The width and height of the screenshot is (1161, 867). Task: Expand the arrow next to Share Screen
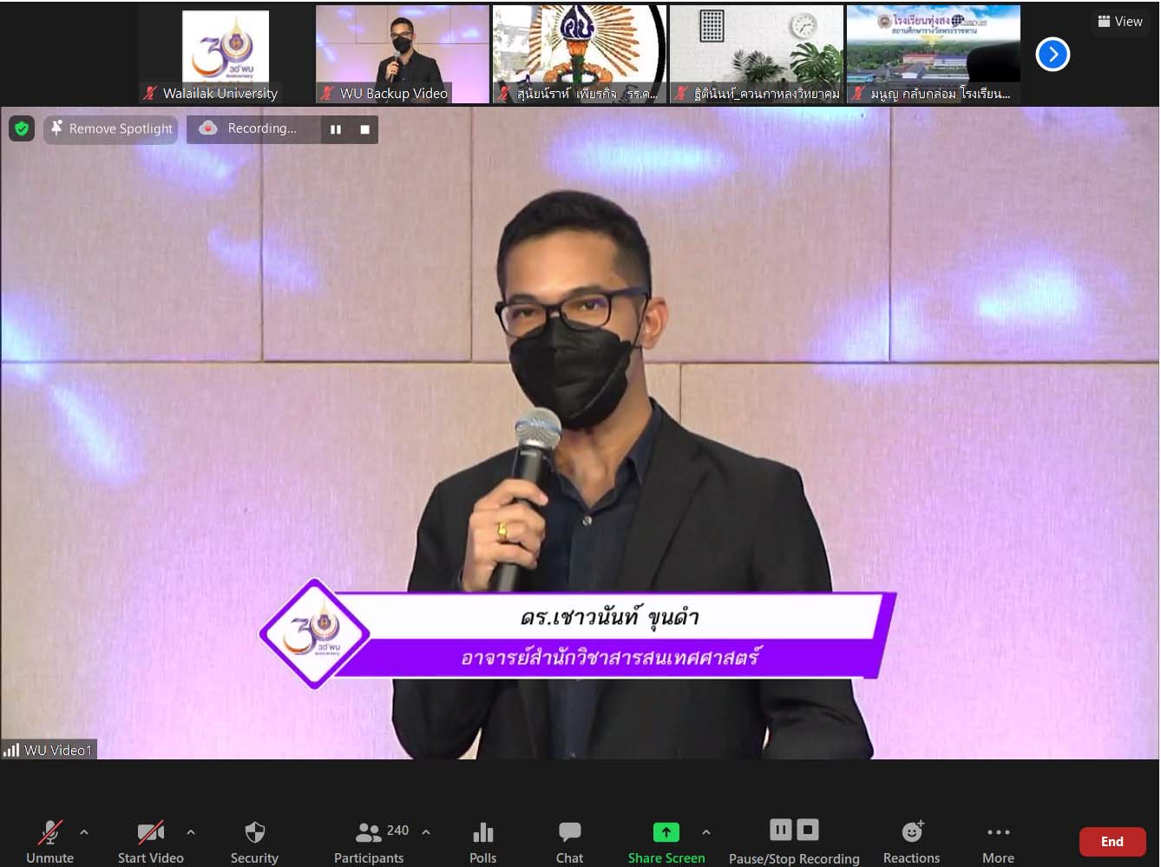pos(706,832)
